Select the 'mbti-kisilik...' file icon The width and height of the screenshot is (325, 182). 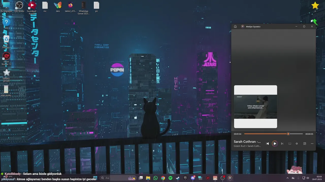(x=6, y=91)
